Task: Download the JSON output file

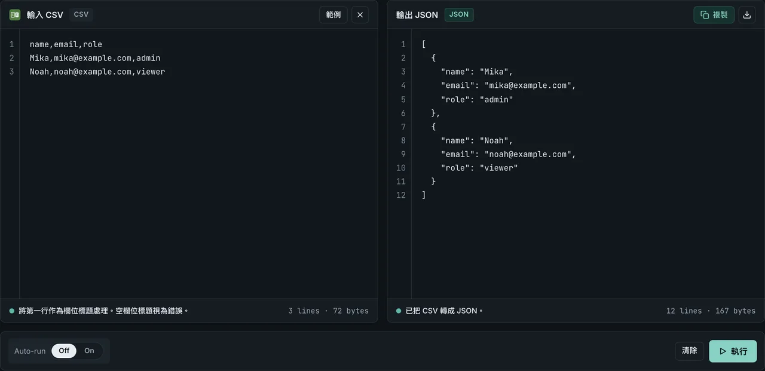Action: pyautogui.click(x=746, y=14)
